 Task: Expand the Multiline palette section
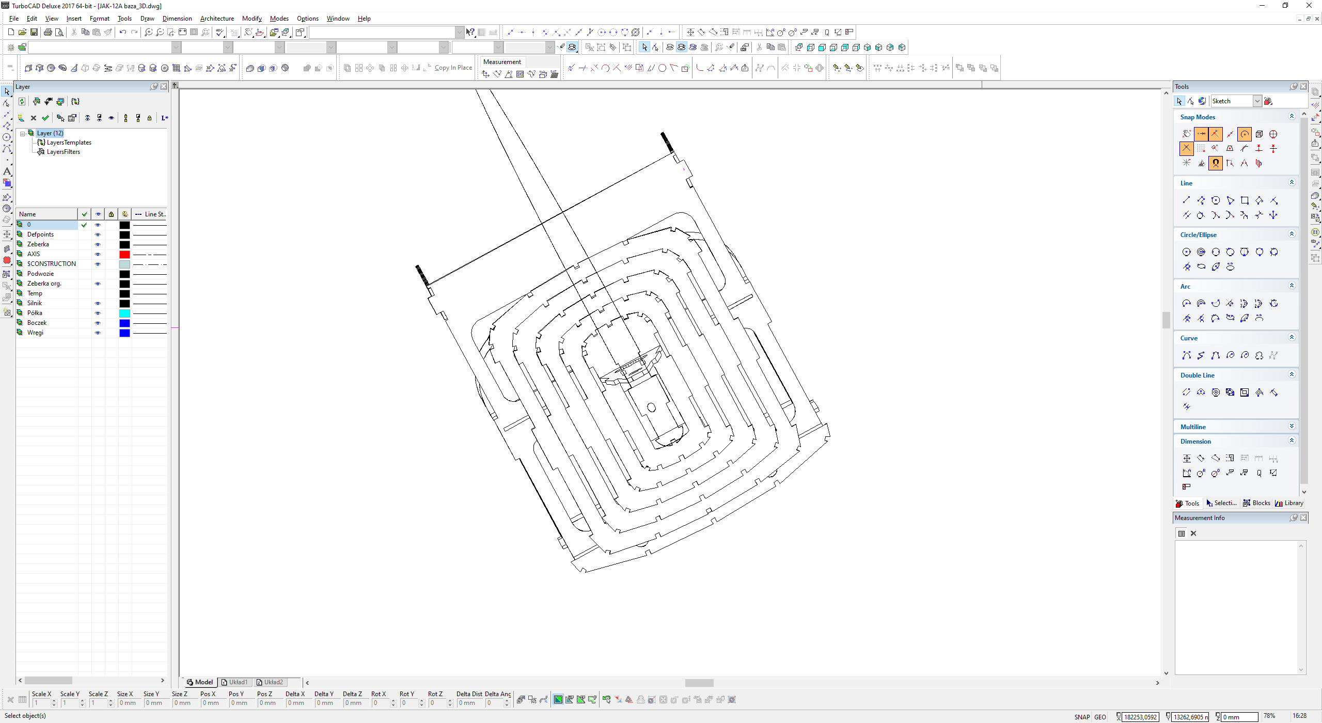tap(1292, 427)
